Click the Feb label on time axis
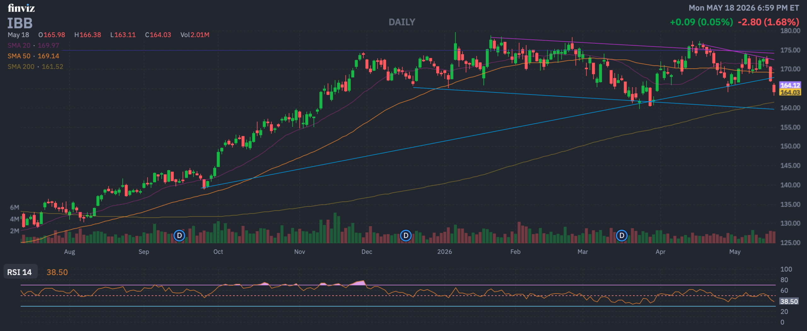 click(x=515, y=252)
